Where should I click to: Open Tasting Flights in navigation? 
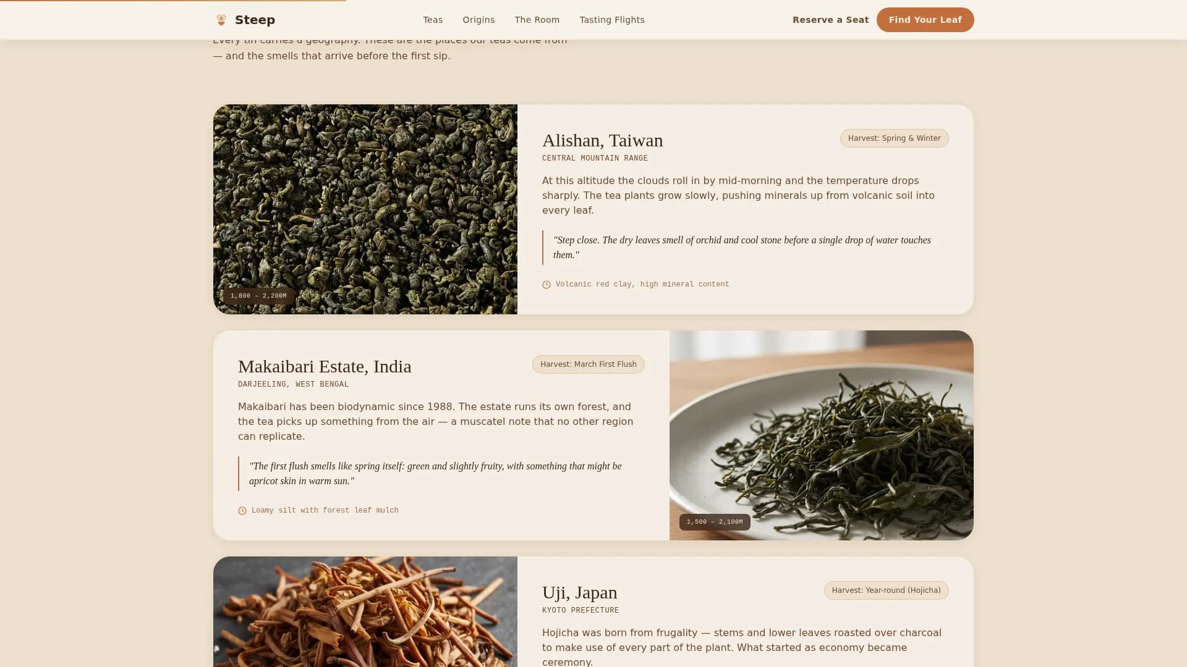[612, 20]
